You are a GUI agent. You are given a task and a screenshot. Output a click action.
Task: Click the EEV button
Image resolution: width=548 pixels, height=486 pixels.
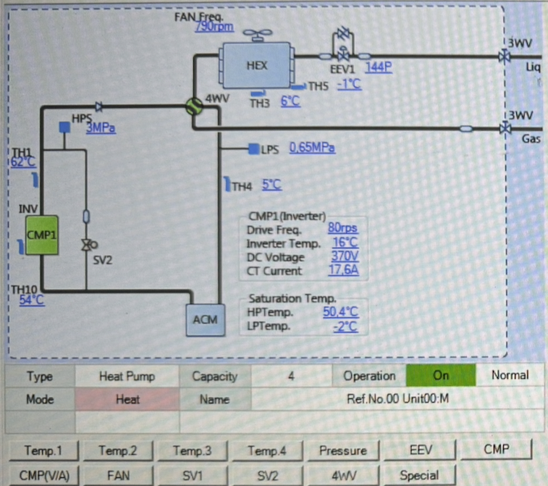point(421,450)
